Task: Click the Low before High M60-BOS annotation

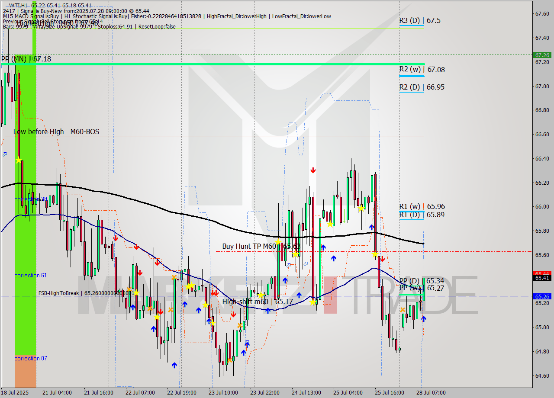Action: pyautogui.click(x=56, y=132)
